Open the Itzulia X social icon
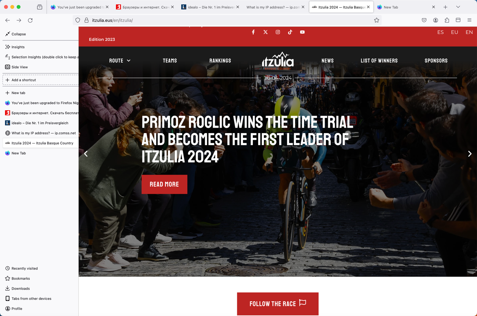This screenshot has width=477, height=316. 266,32
